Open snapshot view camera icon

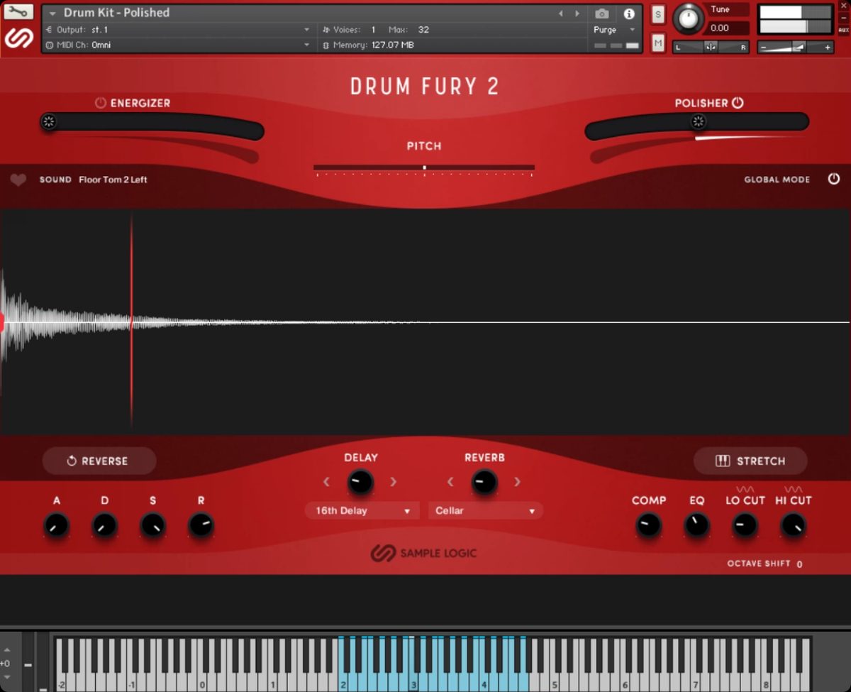click(x=602, y=13)
